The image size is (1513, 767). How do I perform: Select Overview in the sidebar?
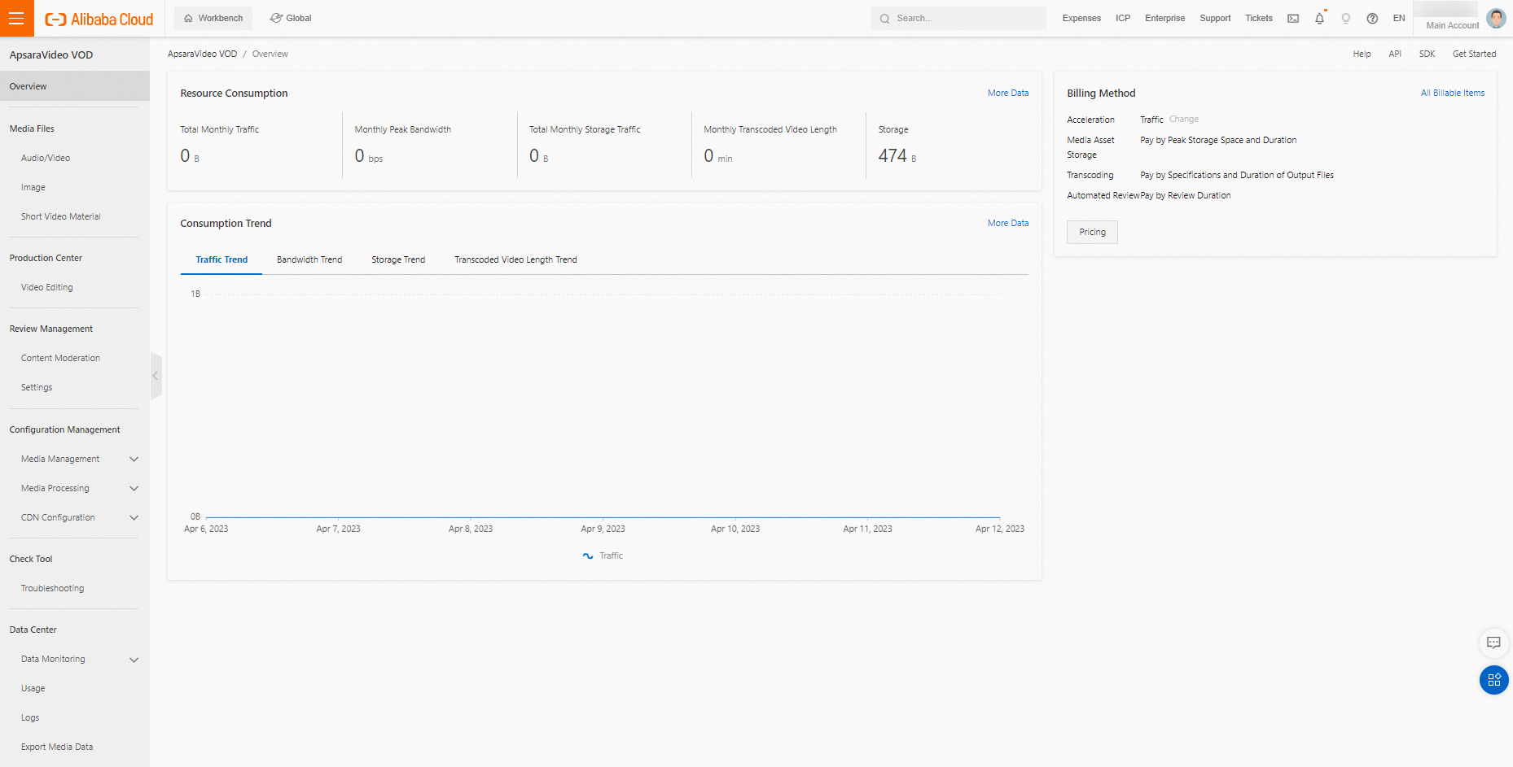tap(75, 86)
